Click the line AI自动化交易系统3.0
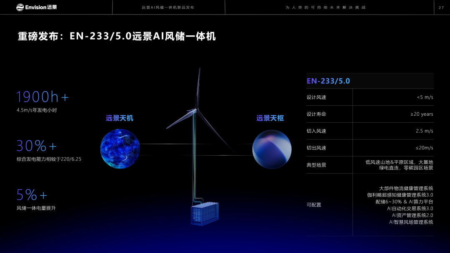This screenshot has height=253, width=450. tap(410, 208)
